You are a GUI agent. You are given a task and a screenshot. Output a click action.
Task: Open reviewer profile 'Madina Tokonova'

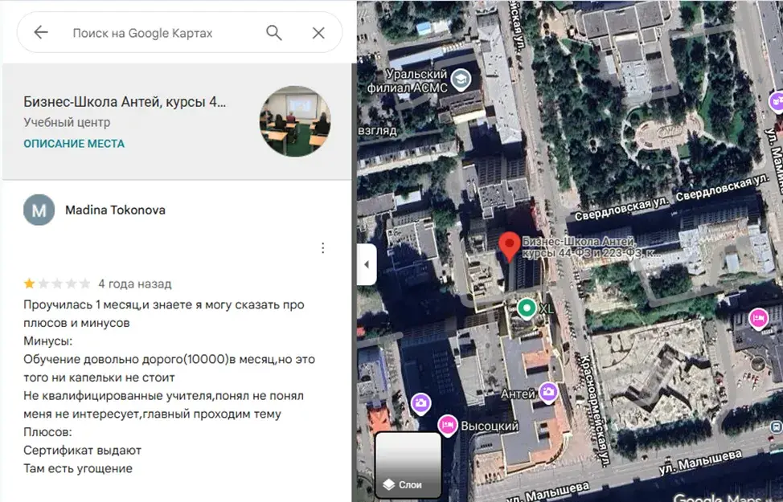115,210
